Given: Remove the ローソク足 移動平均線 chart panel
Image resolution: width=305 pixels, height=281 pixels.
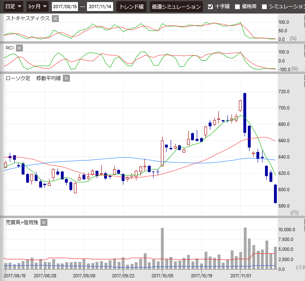Looking at the screenshot, I should [x=66, y=78].
